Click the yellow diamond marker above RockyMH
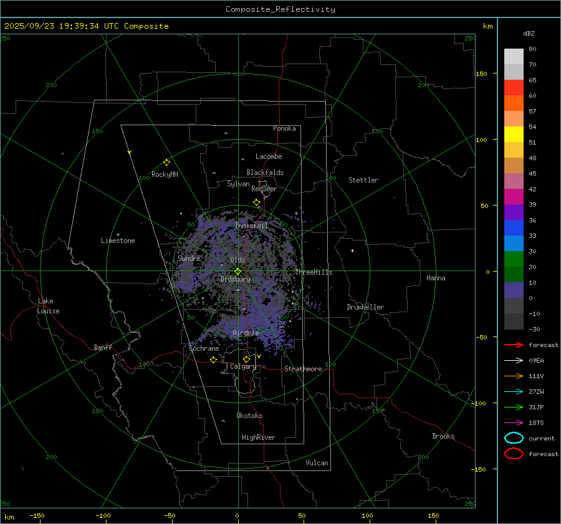This screenshot has width=561, height=524. coord(166,162)
